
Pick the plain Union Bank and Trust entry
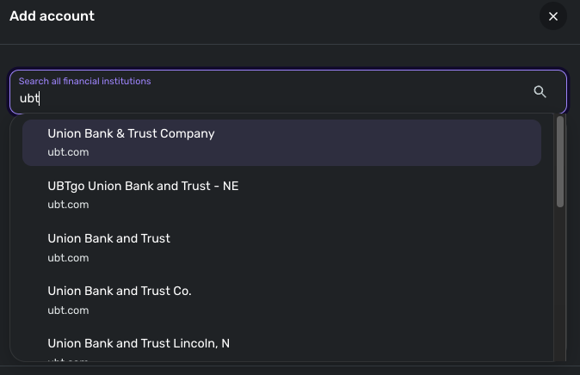282,248
